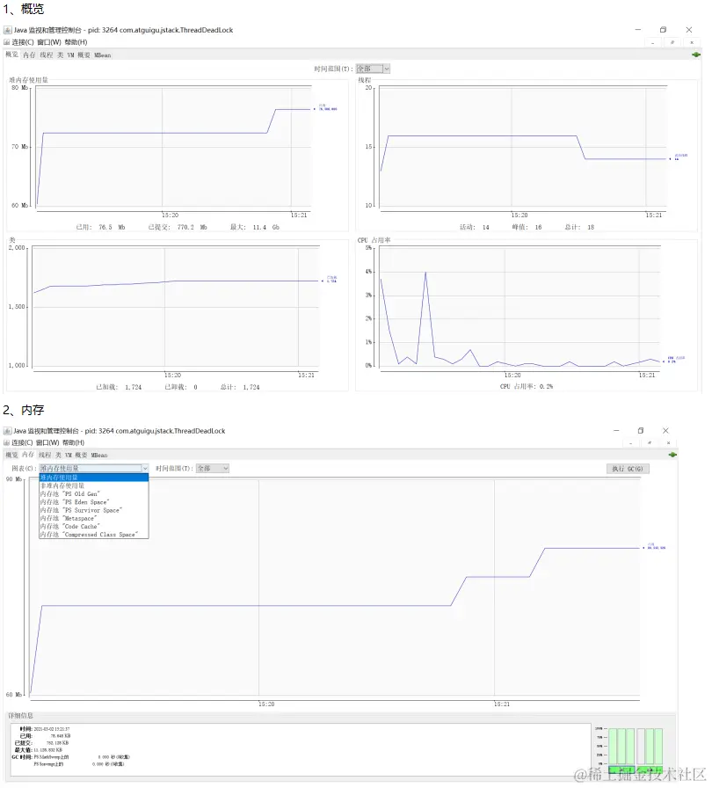This screenshot has height=788, width=712.
Task: Open 连接(C) menu in the lower window
Action: tap(22, 442)
